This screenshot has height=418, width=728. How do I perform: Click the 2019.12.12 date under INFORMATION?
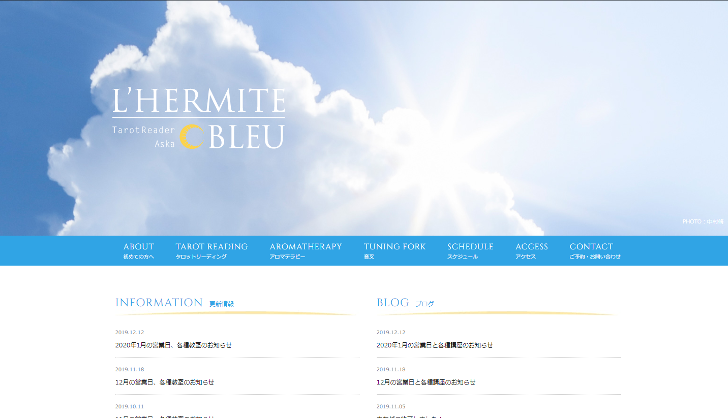coord(130,333)
